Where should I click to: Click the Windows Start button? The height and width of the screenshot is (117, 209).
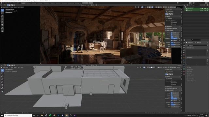pos(2,115)
